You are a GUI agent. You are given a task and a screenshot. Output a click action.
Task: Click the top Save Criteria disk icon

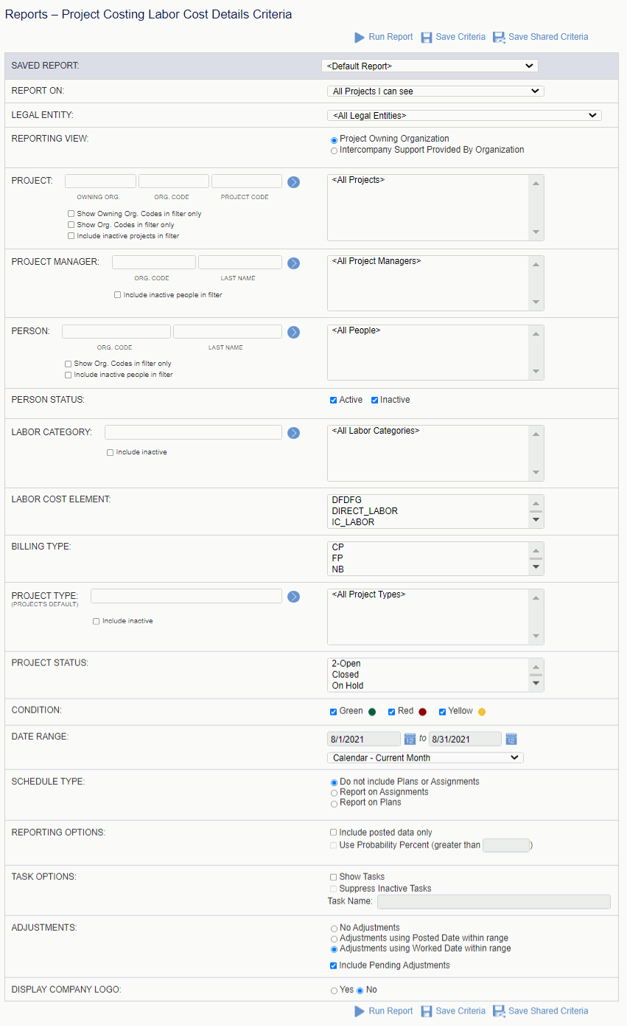click(427, 37)
